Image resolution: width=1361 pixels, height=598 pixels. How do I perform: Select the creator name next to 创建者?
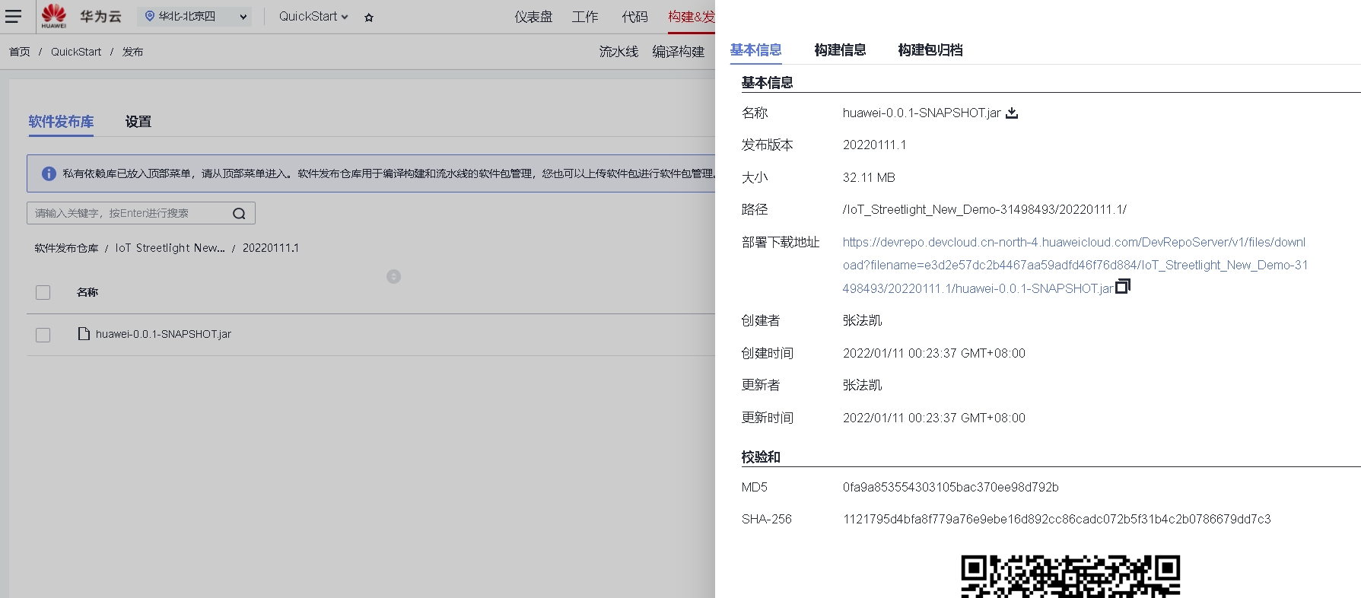(862, 320)
